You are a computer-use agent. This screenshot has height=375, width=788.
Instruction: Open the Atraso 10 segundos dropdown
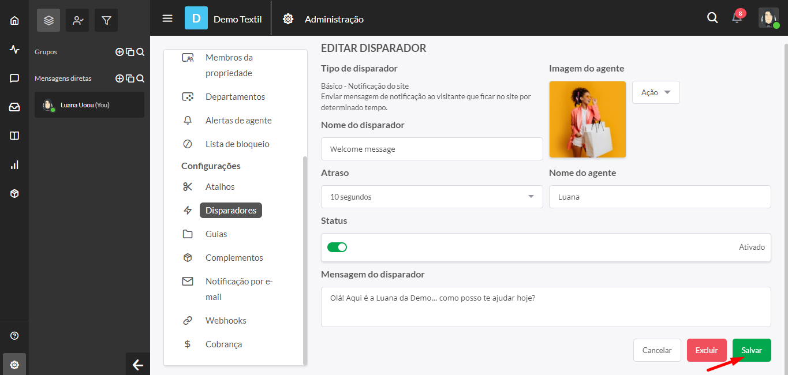pyautogui.click(x=432, y=197)
